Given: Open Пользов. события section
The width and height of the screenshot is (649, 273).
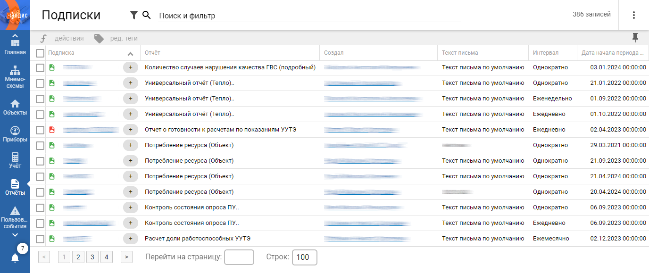Looking at the screenshot, I should point(15,218).
